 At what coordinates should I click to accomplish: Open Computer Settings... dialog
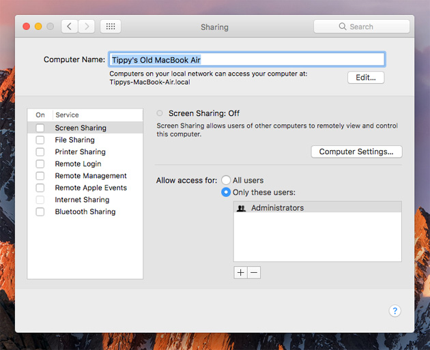point(356,151)
